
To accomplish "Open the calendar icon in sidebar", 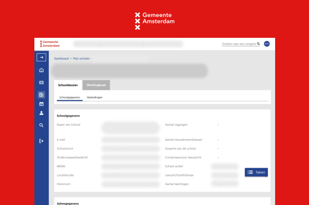I will click(x=42, y=104).
